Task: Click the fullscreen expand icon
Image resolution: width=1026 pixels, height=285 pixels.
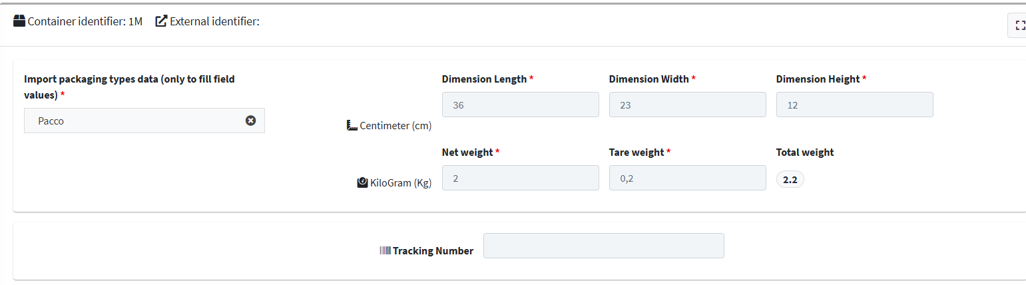Action: (x=1019, y=25)
